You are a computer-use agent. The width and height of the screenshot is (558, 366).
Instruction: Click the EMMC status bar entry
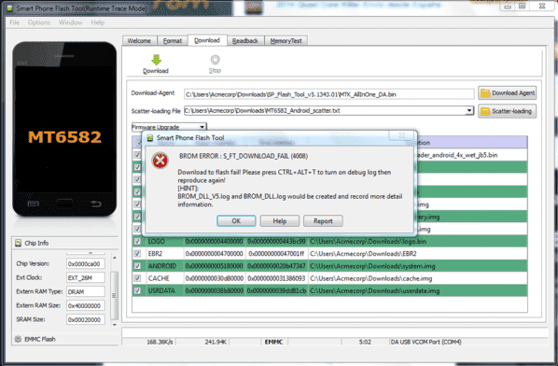pyautogui.click(x=273, y=342)
